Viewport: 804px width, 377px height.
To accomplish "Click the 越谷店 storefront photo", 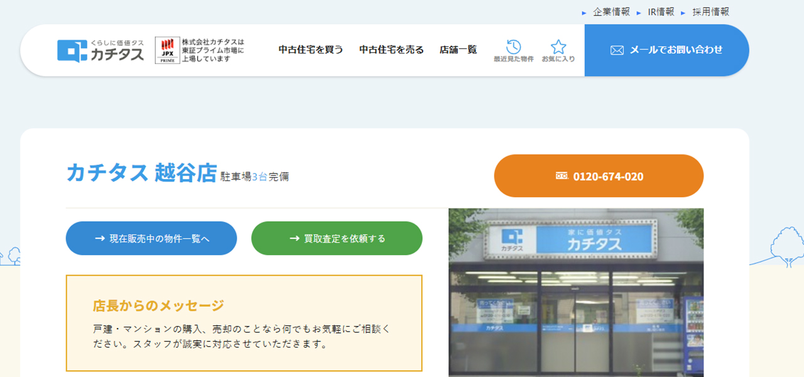I will (576, 292).
